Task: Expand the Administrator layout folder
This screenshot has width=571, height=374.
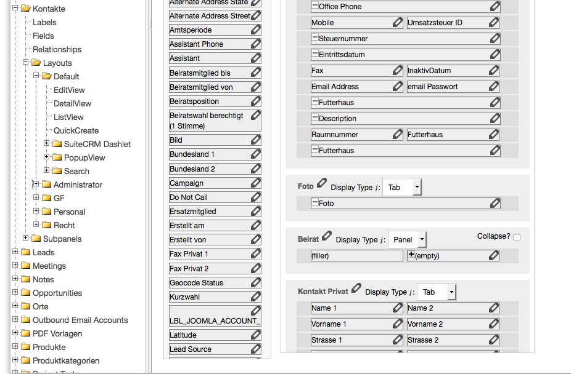Action: (x=36, y=184)
